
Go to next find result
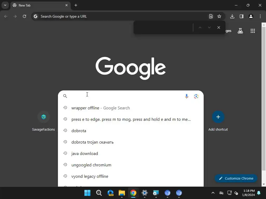tap(209, 27)
